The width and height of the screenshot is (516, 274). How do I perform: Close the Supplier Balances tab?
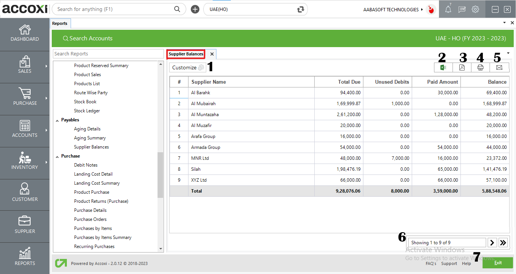212,54
